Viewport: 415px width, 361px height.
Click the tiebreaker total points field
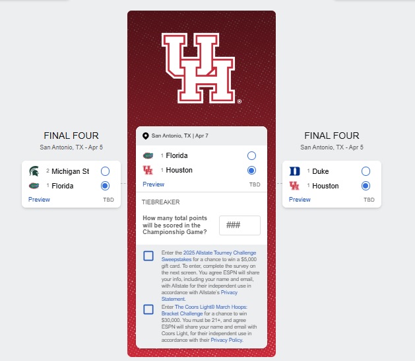pyautogui.click(x=239, y=225)
